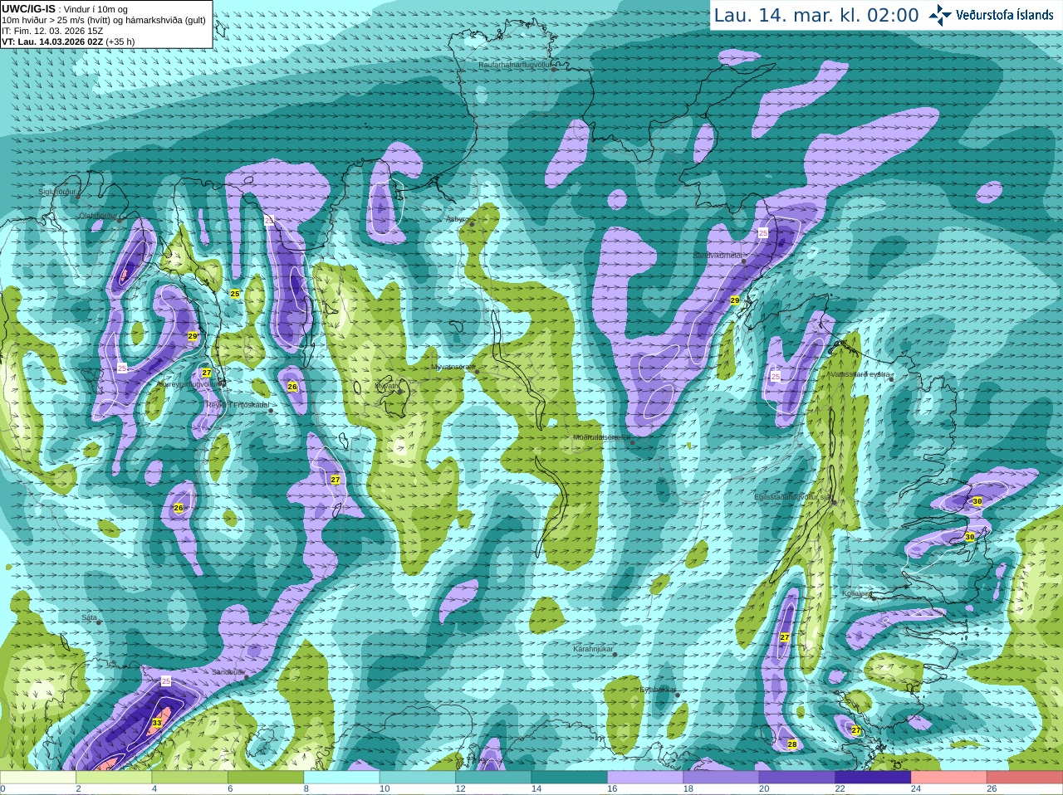The height and width of the screenshot is (795, 1063).
Task: Click the white 25 contour label above Sandvíkurheiði
Action: tap(763, 233)
